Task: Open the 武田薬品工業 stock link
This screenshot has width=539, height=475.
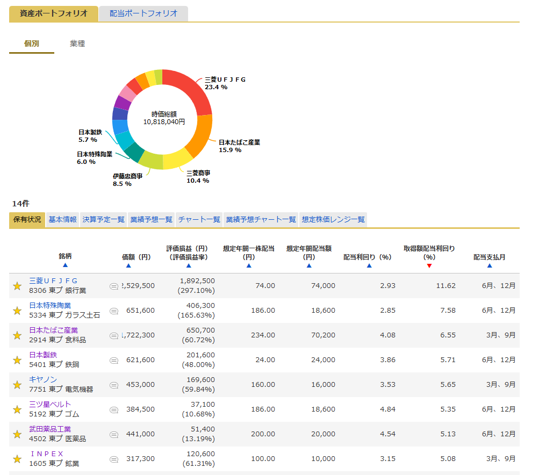Action: pyautogui.click(x=50, y=429)
